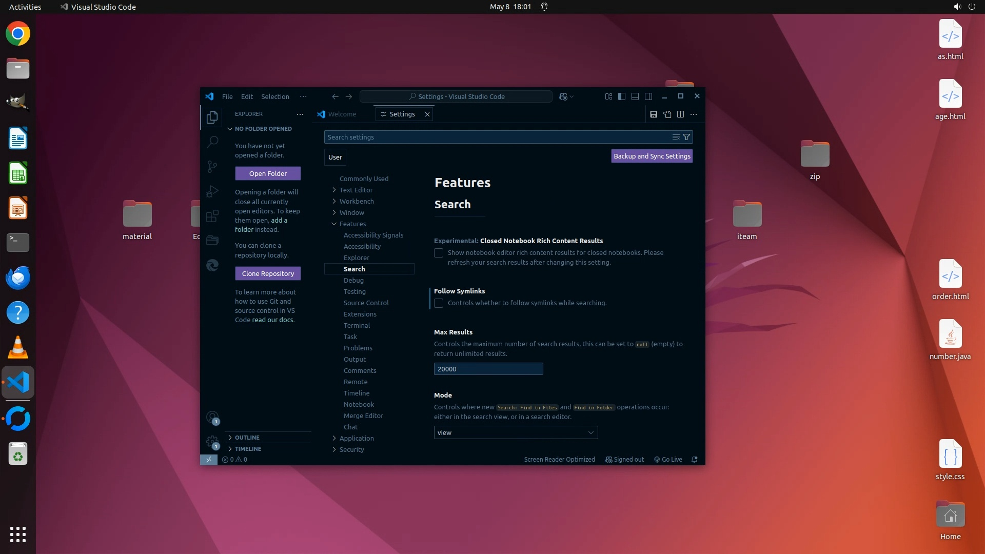
Task: Switch to the Welcome tab
Action: coord(342,114)
